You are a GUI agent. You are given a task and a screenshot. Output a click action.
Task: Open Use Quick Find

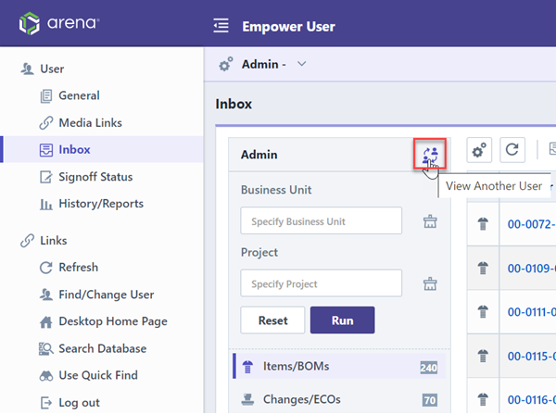tap(98, 375)
